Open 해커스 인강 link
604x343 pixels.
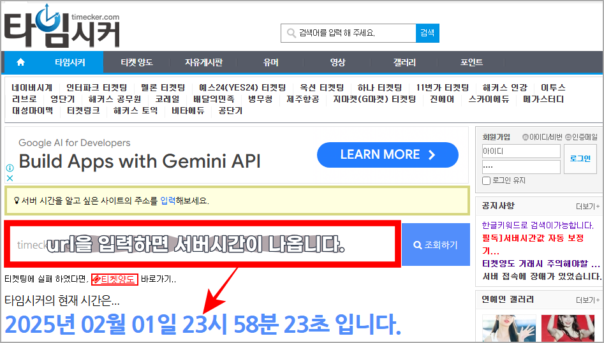point(505,88)
